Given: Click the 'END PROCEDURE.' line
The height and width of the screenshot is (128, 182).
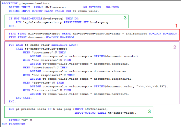Looking at the screenshot, I should coord(14,124).
